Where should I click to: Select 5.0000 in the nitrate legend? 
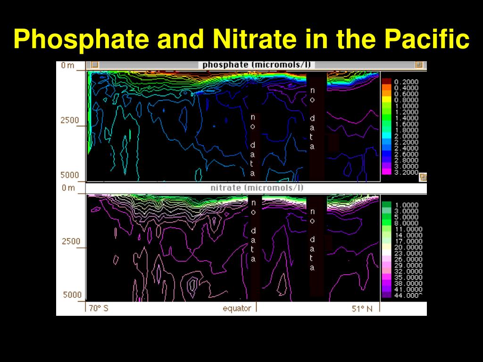pos(407,217)
